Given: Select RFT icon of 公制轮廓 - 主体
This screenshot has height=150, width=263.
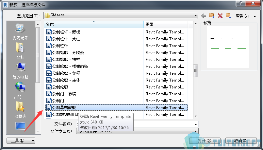Looking at the screenshot, I should tap(49, 80).
